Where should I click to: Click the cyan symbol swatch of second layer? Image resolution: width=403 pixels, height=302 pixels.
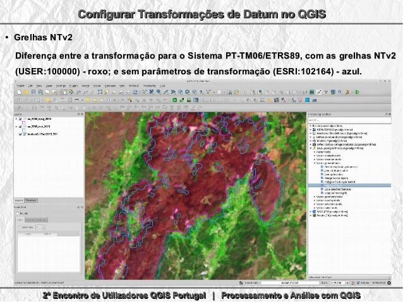pos(24,131)
